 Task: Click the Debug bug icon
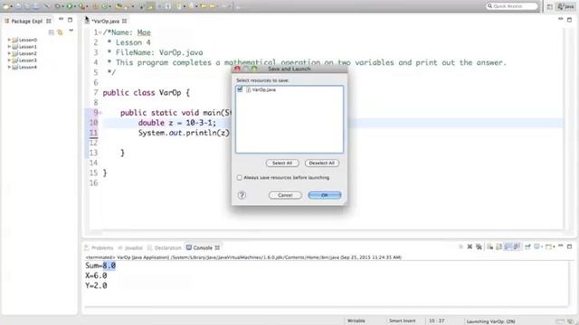coord(58,6)
